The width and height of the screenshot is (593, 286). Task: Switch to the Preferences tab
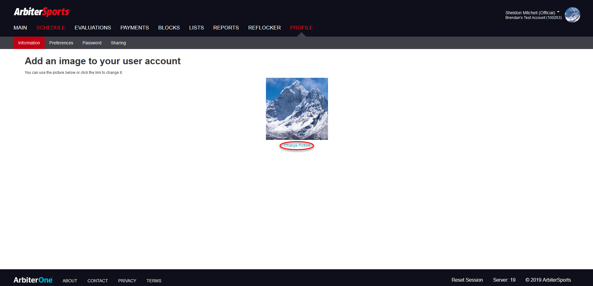point(61,43)
